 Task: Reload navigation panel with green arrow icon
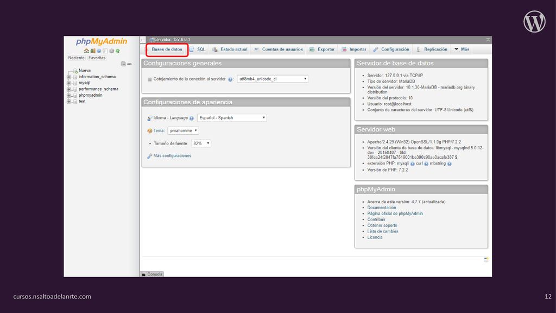[118, 51]
